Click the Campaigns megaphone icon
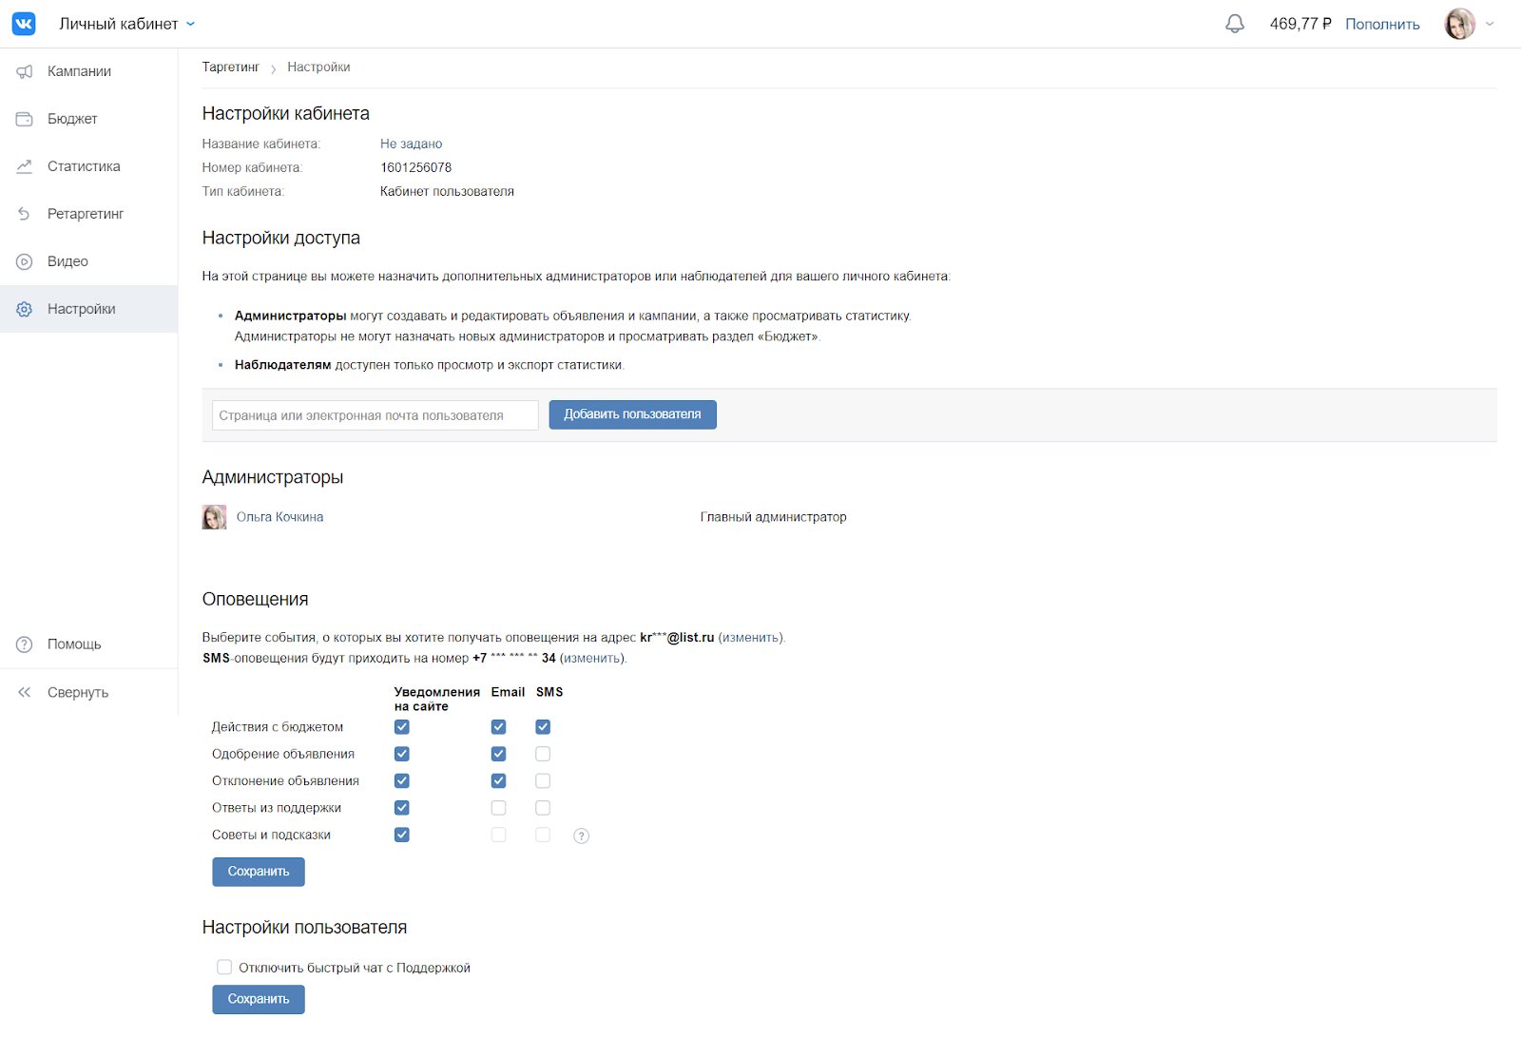The image size is (1521, 1038). coord(25,71)
